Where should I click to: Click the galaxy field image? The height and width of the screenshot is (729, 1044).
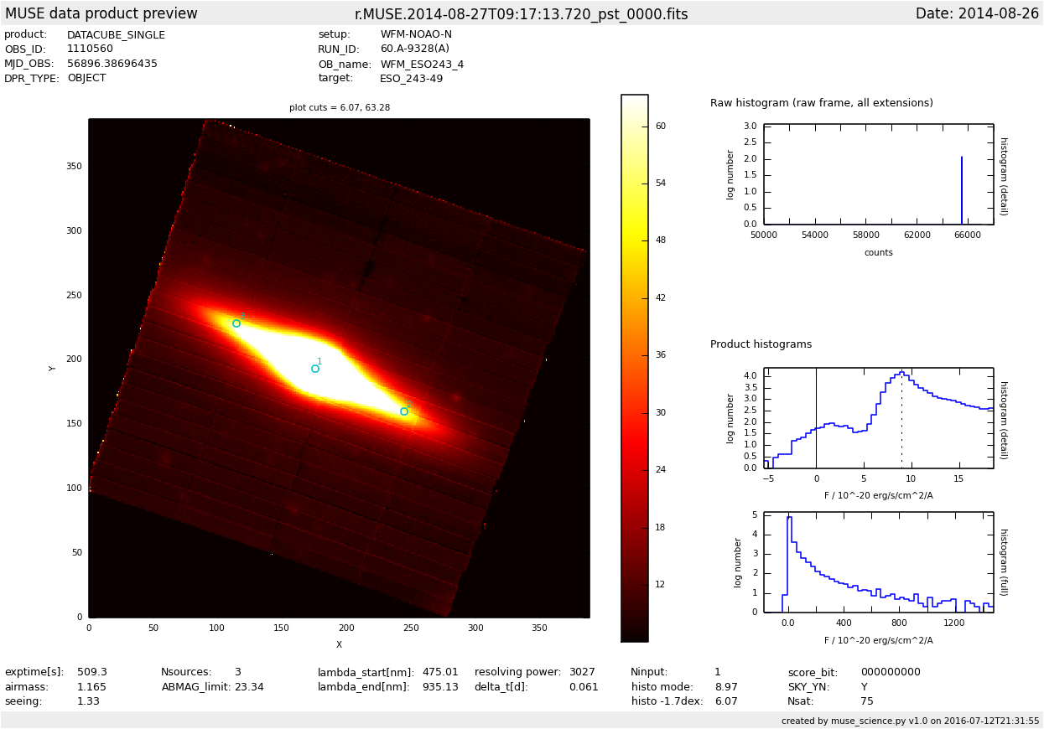click(339, 368)
